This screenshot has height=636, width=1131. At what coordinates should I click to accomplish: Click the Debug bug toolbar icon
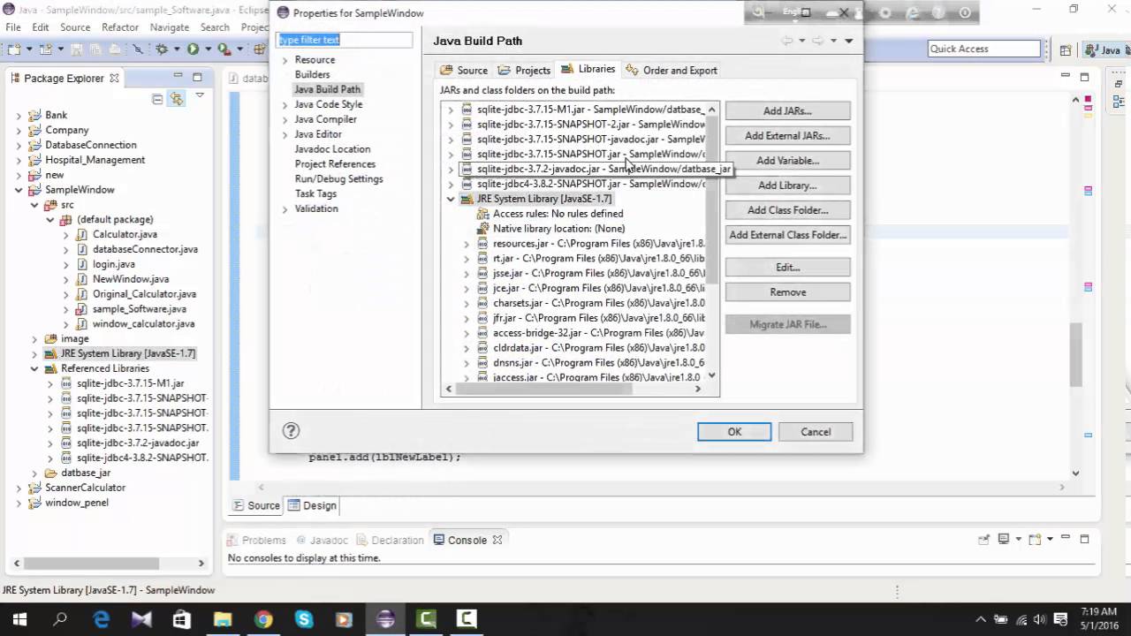(x=162, y=49)
